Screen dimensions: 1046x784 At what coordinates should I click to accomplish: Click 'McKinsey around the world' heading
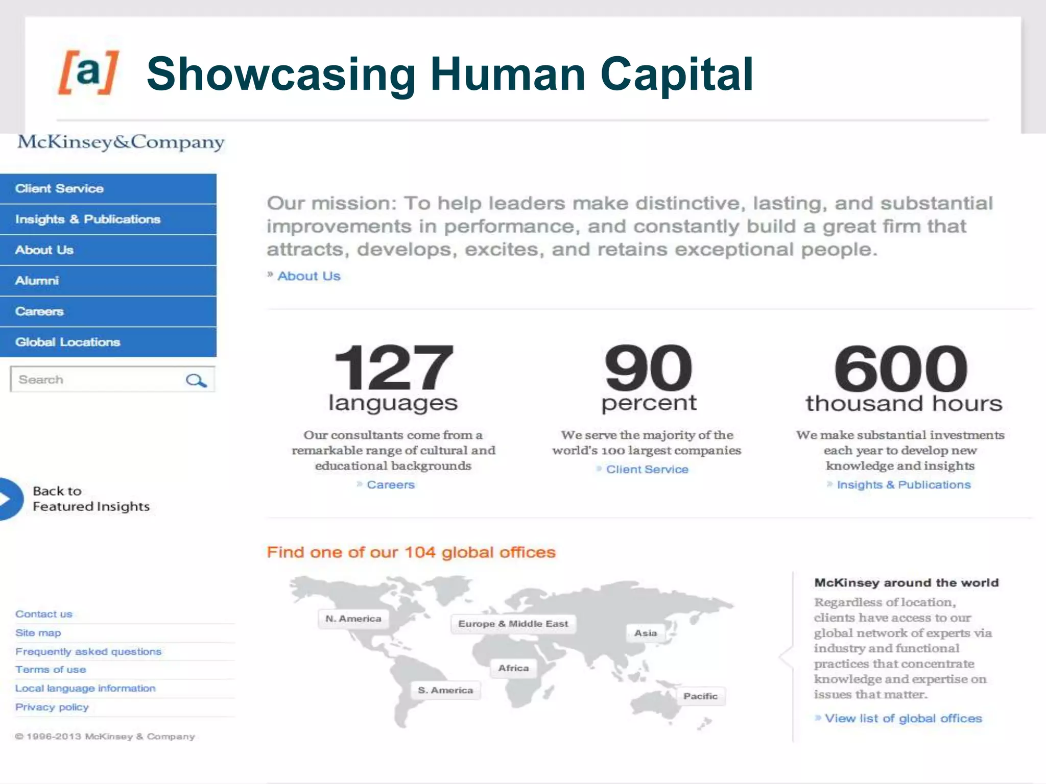(907, 582)
